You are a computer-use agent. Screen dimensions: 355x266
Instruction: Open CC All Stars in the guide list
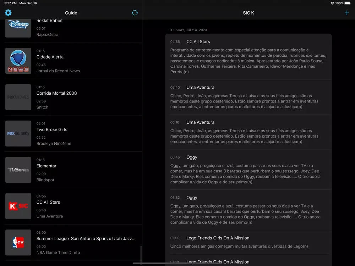48,202
